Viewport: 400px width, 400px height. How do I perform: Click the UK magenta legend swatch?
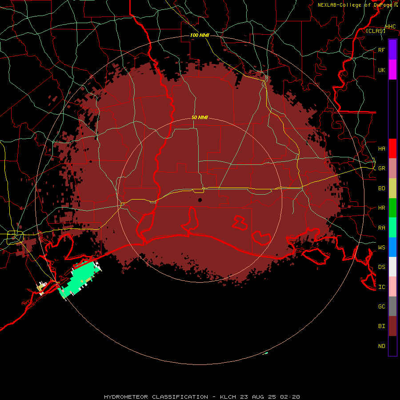tap(392, 70)
